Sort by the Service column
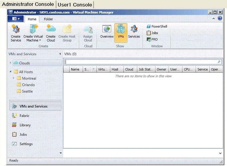This screenshot has width=227, height=166. tap(203, 69)
